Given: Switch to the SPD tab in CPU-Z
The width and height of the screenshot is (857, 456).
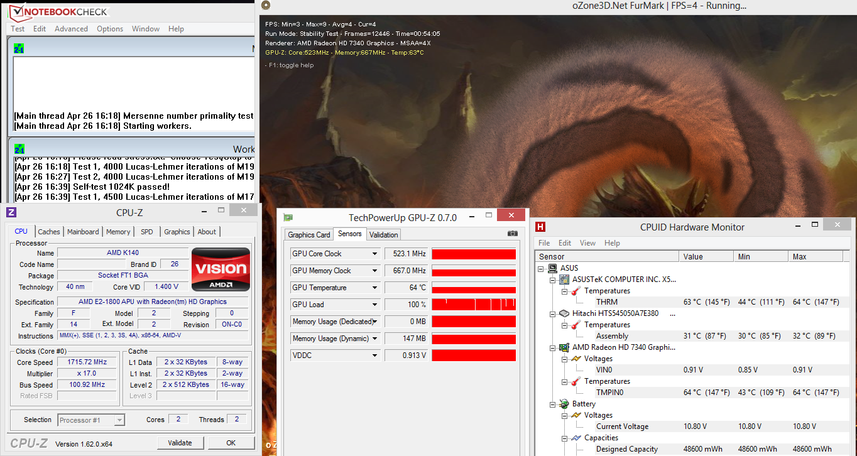Looking at the screenshot, I should coord(147,232).
